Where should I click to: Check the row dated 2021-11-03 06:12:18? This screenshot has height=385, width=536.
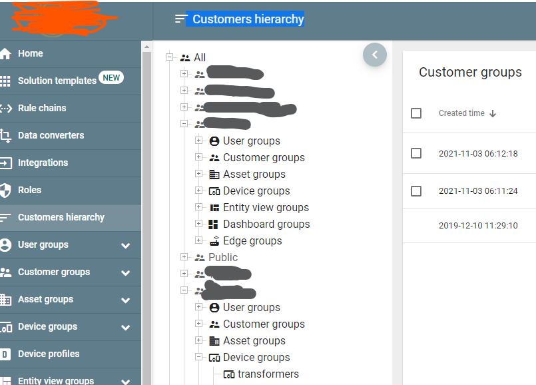(x=416, y=153)
